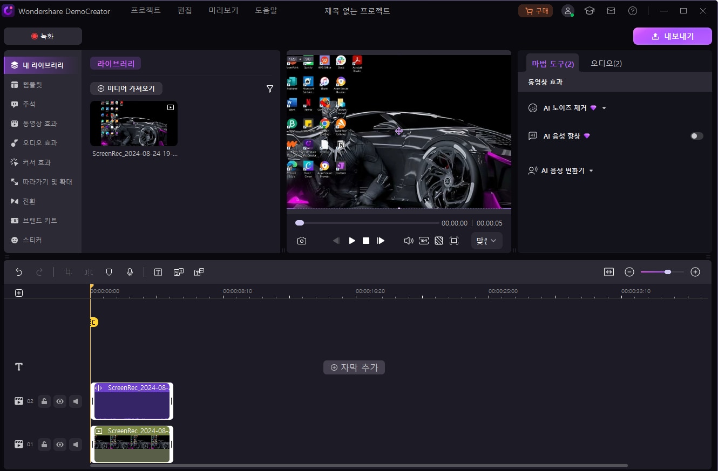This screenshot has height=471, width=718.
Task: Open 오디오 효과 in the sidebar
Action: click(43, 143)
